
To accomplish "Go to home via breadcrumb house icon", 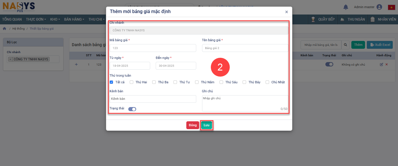I will [x=4, y=29].
